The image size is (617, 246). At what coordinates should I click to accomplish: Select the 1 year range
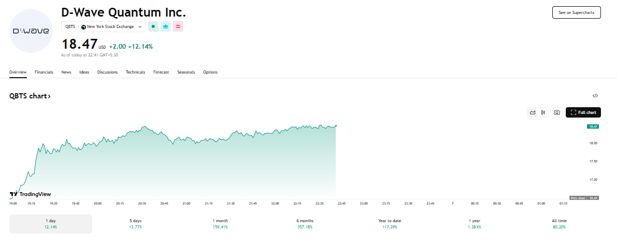point(475,224)
